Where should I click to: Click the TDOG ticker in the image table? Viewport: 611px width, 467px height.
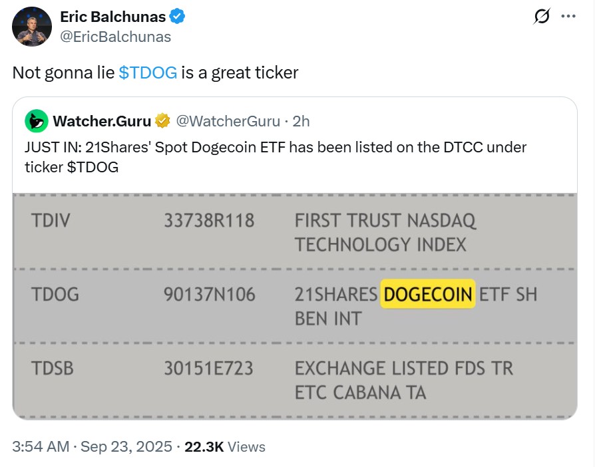click(x=55, y=294)
